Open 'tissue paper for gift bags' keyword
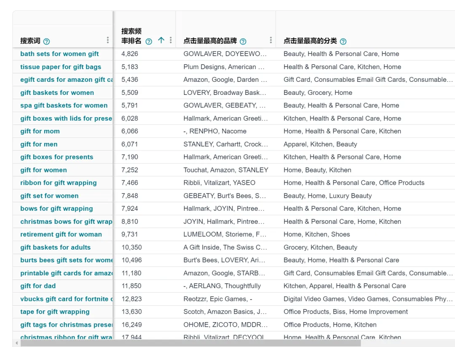Viewport: 455px width, 347px height. (x=61, y=67)
